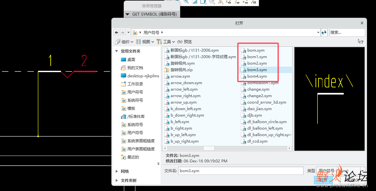Screen dimensions: 376x191
Task: Click the repaint icon in the top toolbar
Action: click(x=195, y=2)
